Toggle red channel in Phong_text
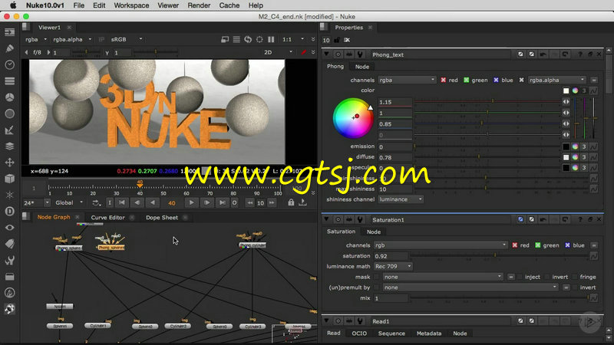The width and height of the screenshot is (614, 345). [x=444, y=80]
